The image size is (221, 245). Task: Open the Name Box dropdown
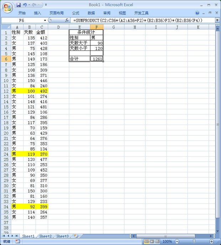pyautogui.click(x=45, y=20)
